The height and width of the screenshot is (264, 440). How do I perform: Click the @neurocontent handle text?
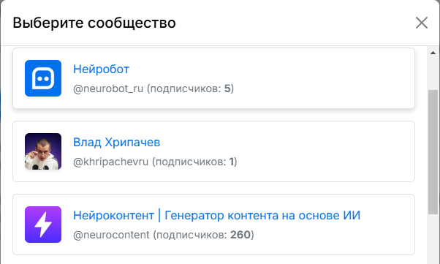click(x=111, y=235)
